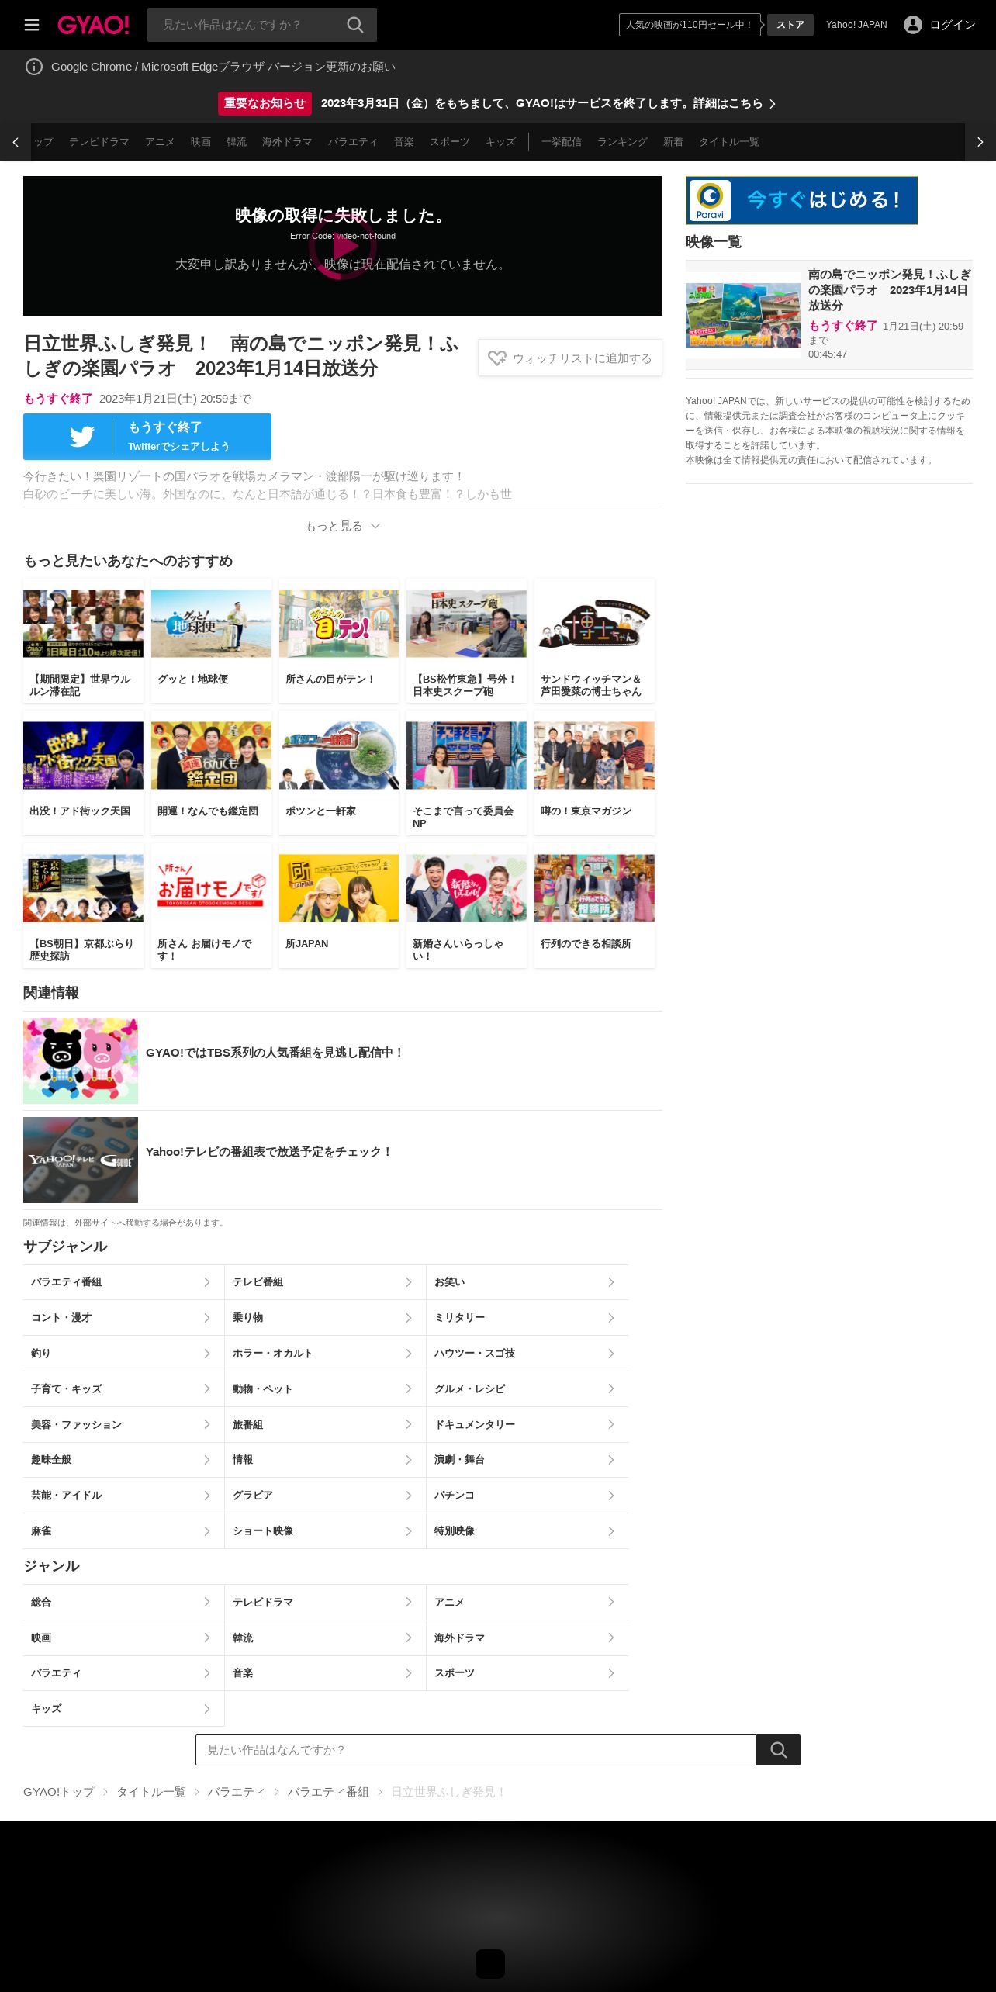Click GYAO!トップ breadcrumb
The image size is (996, 1992).
tap(59, 1792)
